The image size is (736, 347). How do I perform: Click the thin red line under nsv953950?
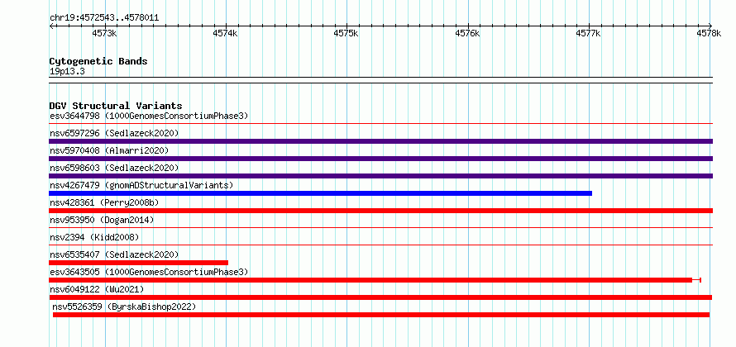tap(380, 228)
